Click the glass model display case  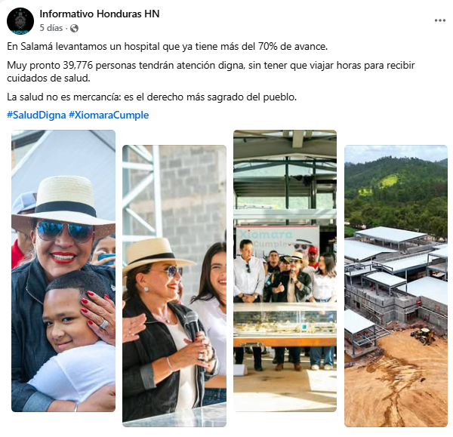[x=285, y=322]
